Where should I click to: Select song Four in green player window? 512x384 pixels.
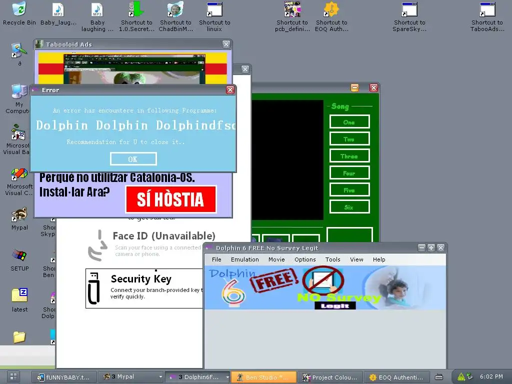click(x=349, y=173)
